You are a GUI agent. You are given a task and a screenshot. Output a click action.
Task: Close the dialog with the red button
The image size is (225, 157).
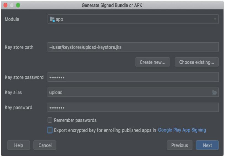click(6, 5)
